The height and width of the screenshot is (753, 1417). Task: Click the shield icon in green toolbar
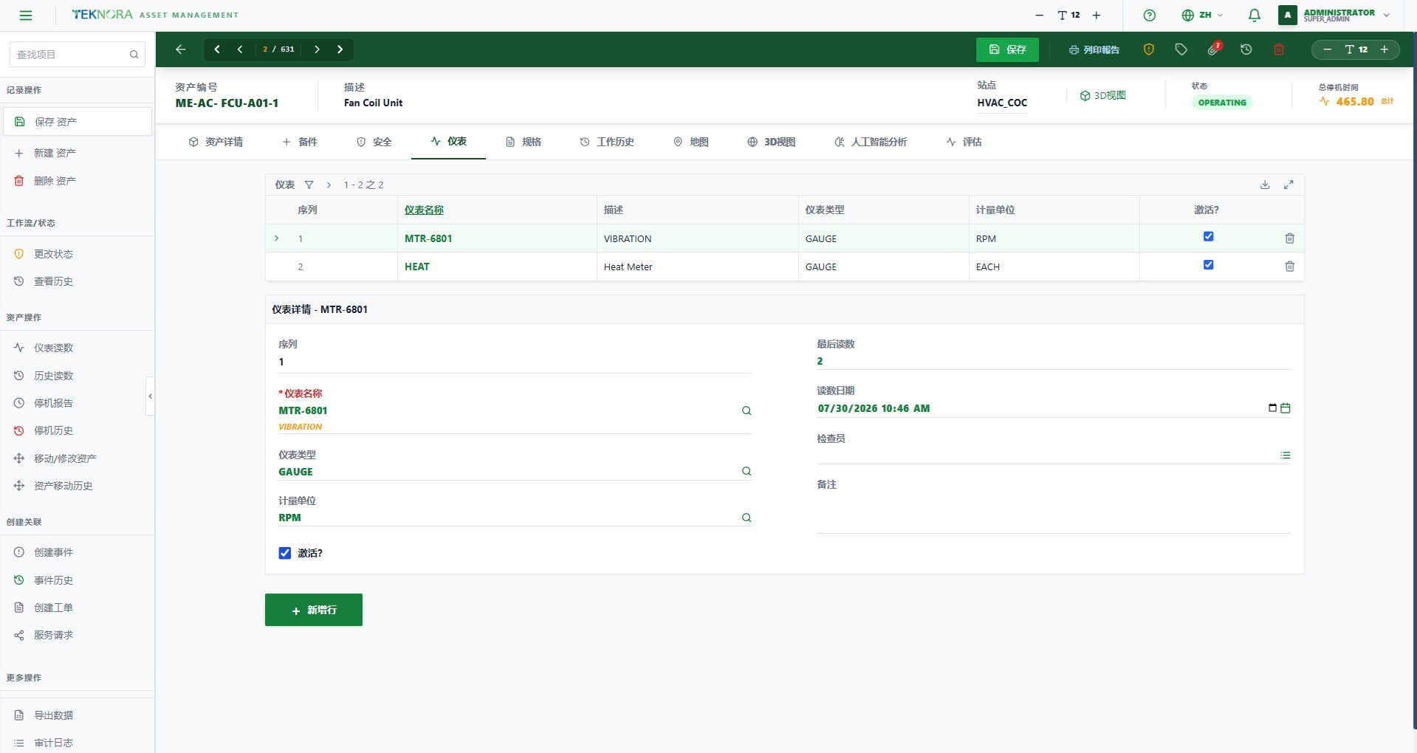tap(1148, 49)
